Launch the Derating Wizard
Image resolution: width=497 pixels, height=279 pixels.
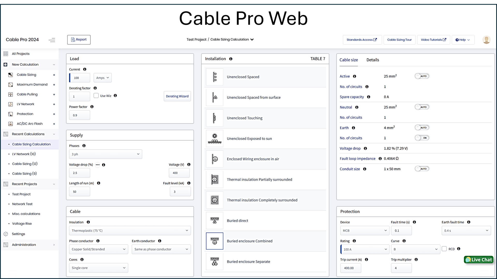(x=177, y=96)
